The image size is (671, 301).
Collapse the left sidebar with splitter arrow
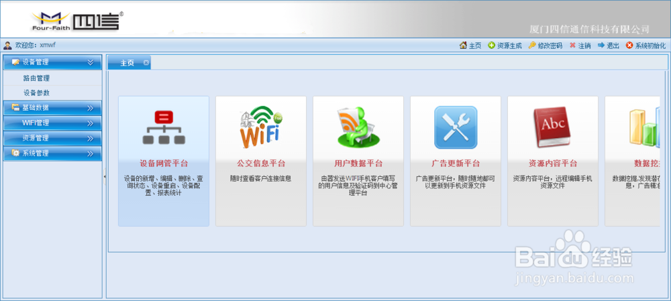(105, 176)
